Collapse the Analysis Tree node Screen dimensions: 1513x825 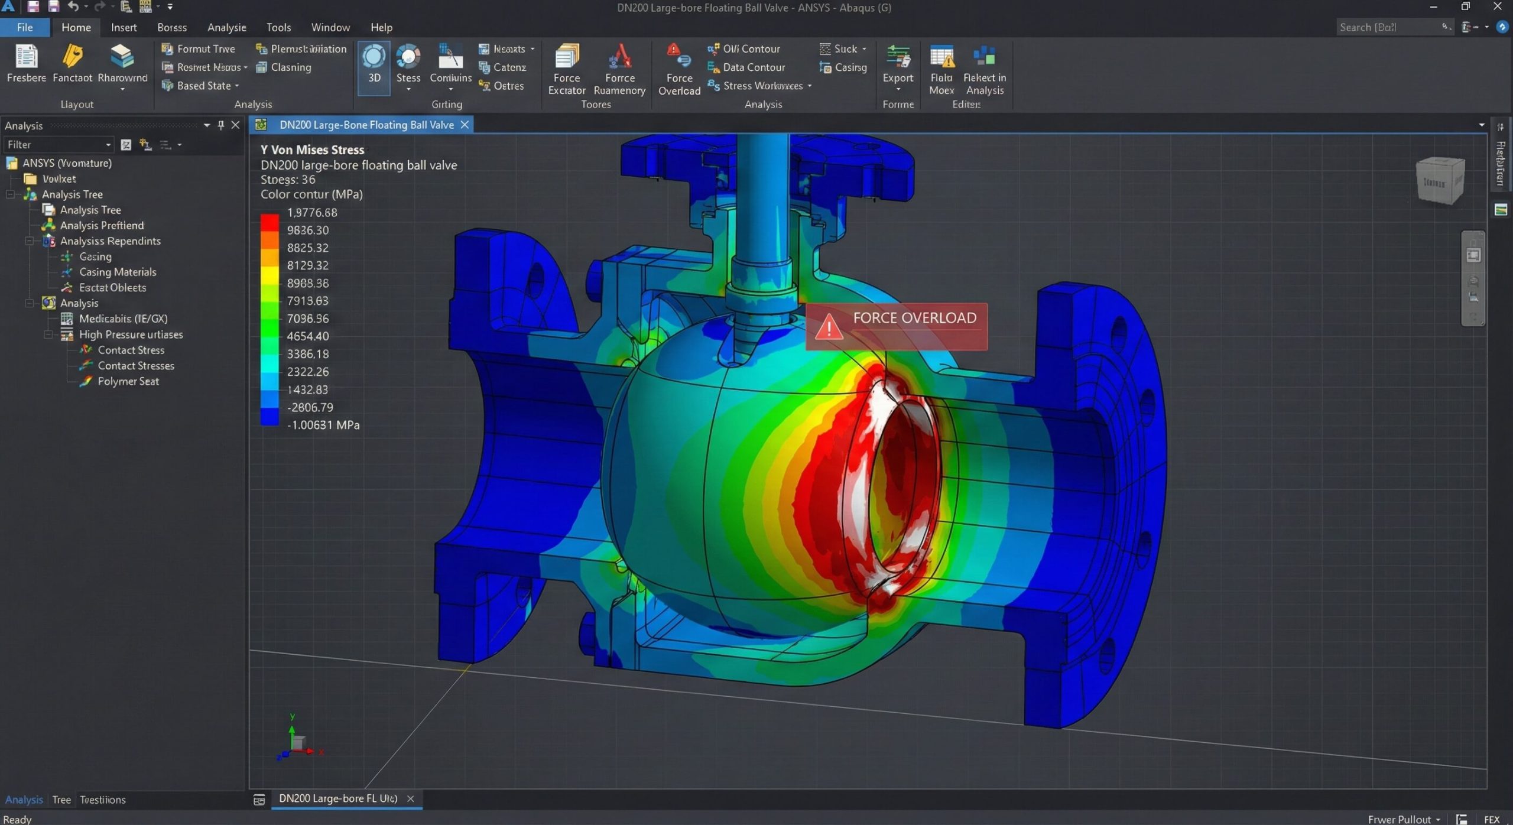10,194
